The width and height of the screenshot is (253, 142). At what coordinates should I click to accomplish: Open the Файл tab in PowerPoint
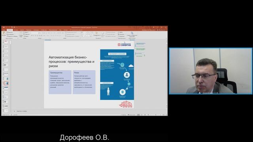[4, 30]
